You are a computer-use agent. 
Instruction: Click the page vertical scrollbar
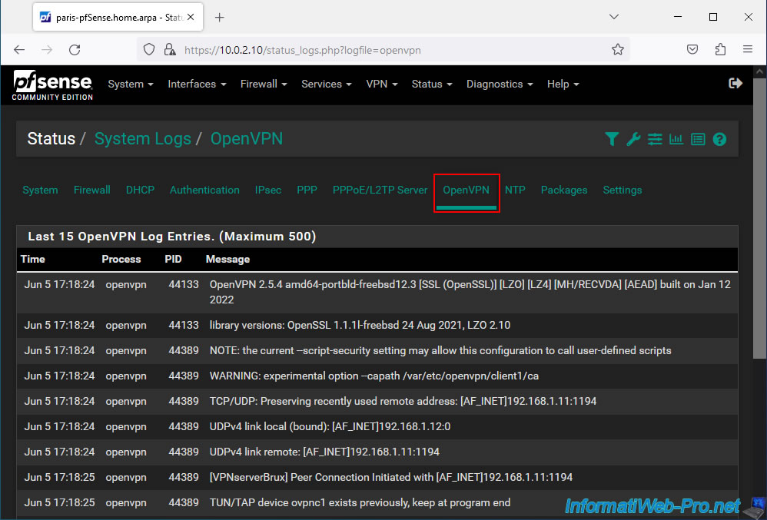(x=759, y=220)
